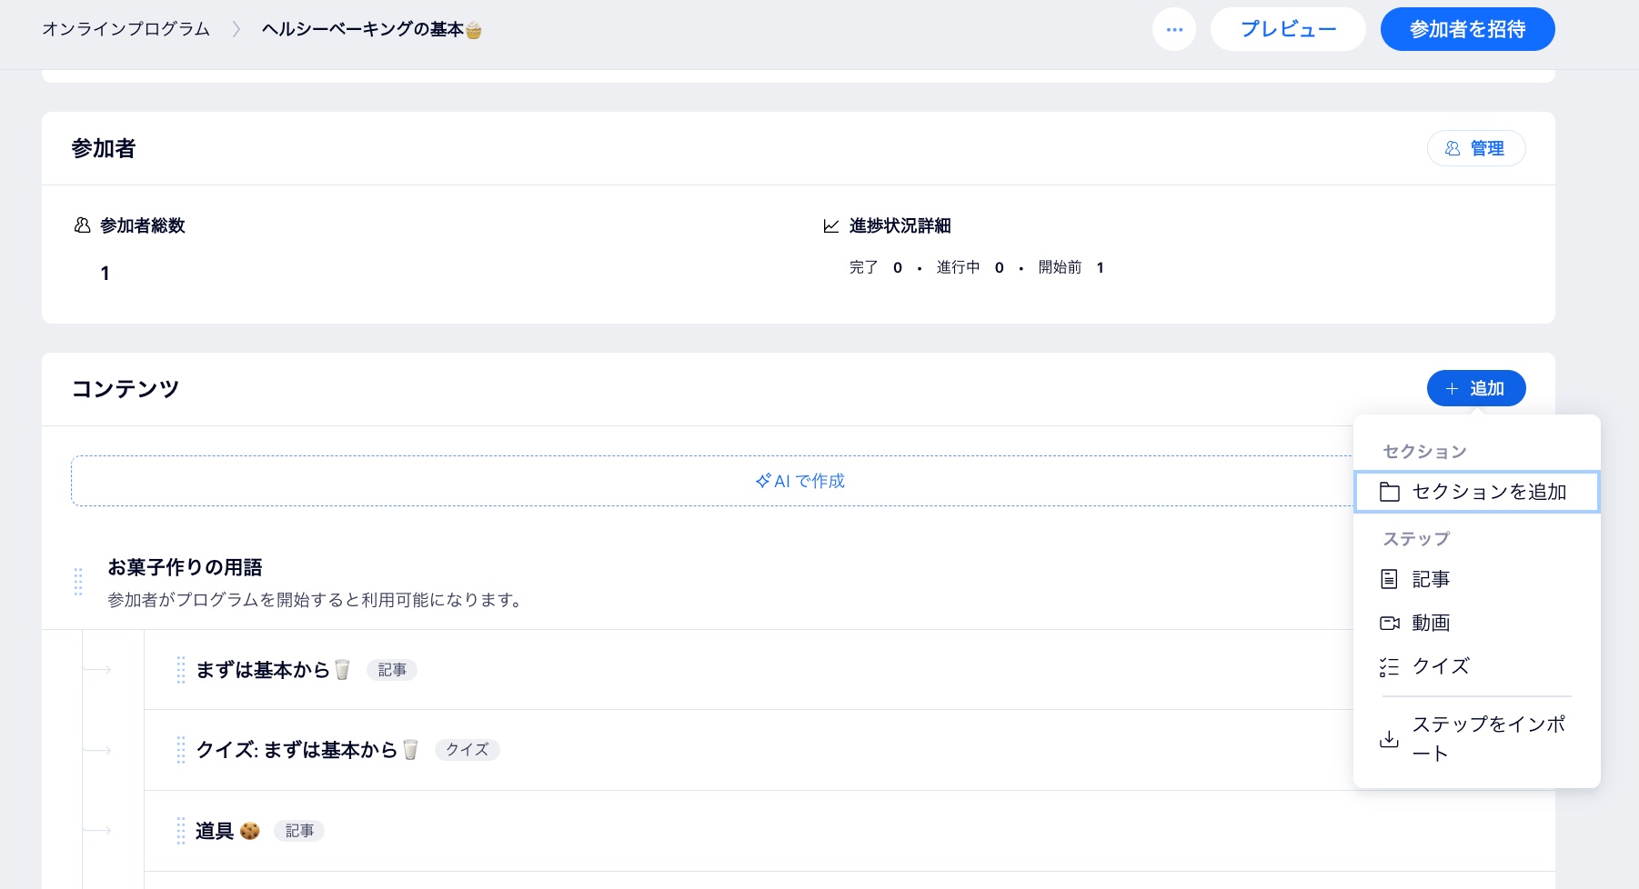Select the folder icon for adding a section
1639x889 pixels.
pyautogui.click(x=1390, y=492)
